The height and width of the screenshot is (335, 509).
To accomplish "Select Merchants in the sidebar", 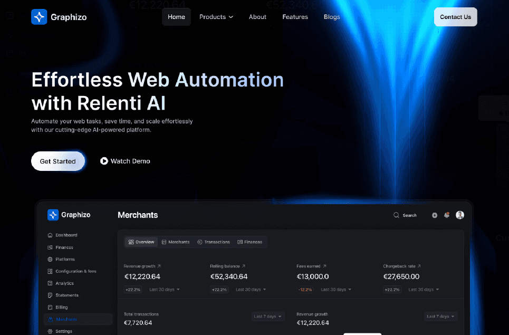I will click(x=78, y=319).
